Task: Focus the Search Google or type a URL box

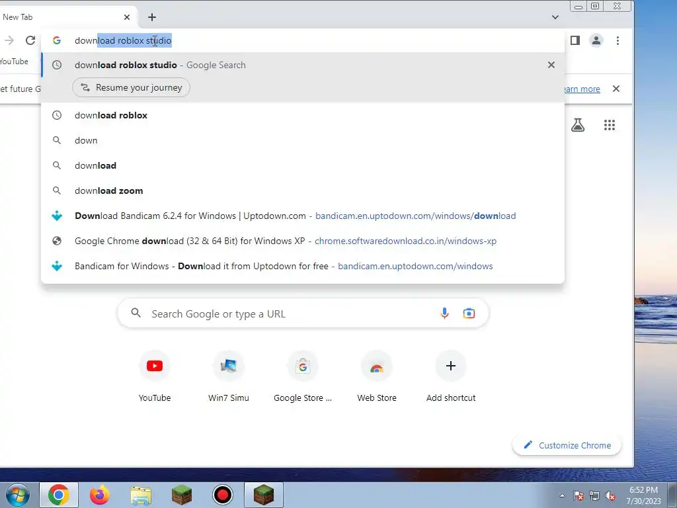Action: (303, 313)
